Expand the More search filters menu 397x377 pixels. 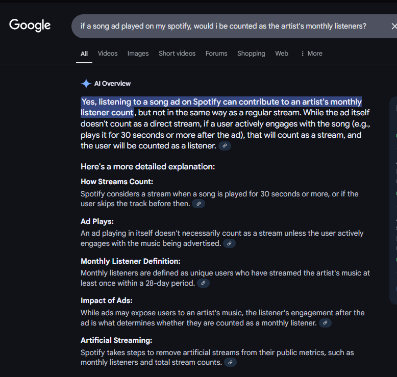[311, 54]
